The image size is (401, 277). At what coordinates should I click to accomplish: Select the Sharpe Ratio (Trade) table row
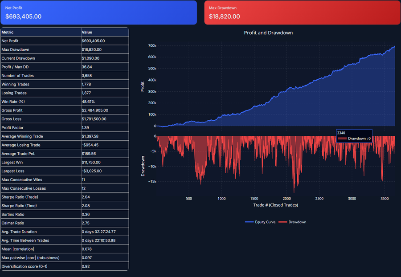[x=64, y=197]
